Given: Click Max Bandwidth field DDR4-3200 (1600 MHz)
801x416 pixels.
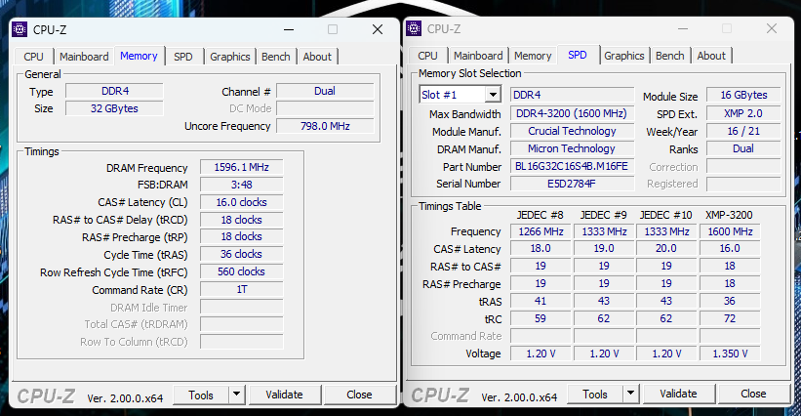Looking at the screenshot, I should [x=572, y=114].
